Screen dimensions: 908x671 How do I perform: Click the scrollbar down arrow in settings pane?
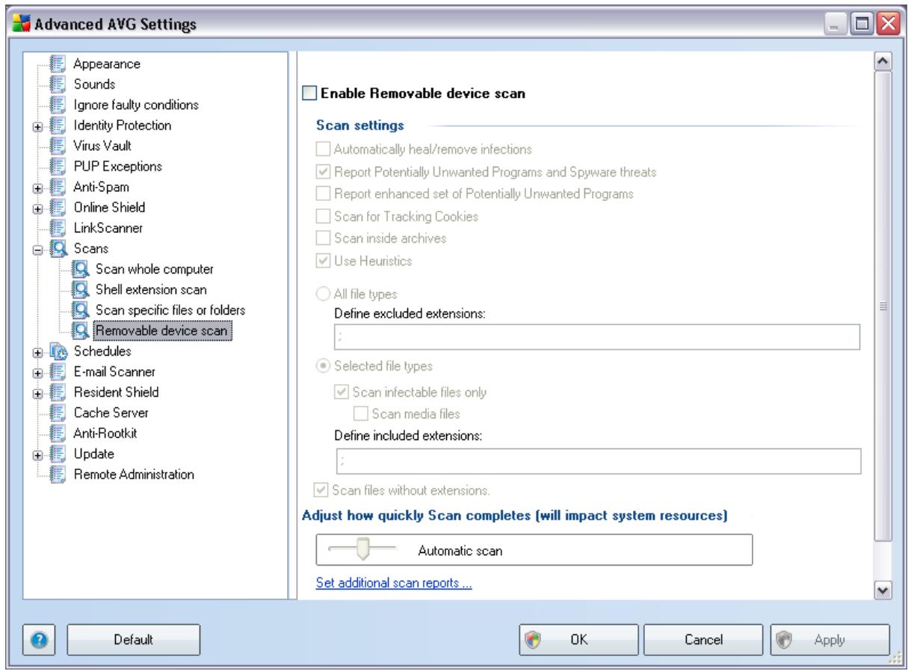(x=883, y=590)
